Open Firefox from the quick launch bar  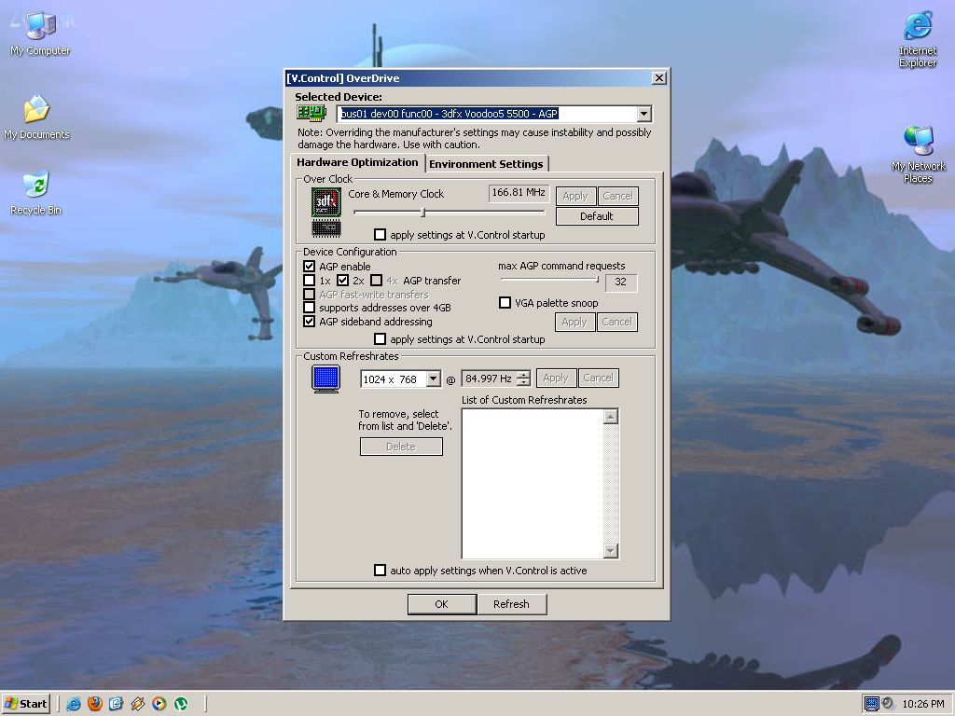(x=94, y=704)
